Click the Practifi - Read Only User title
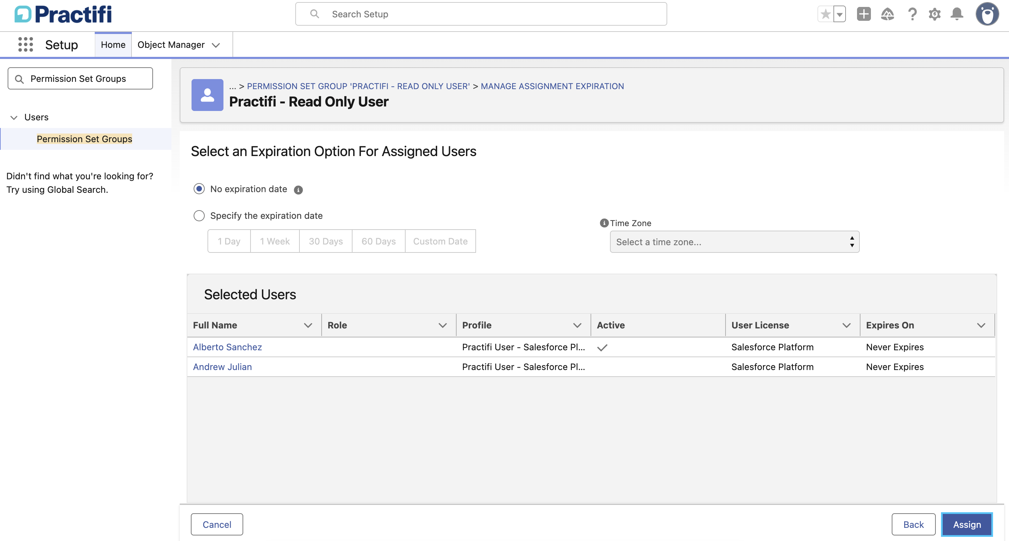Screen dimensions: 1009x541 (309, 102)
